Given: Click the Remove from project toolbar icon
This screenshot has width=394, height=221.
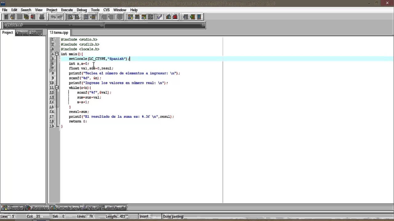Looking at the screenshot, I should tap(199, 17).
